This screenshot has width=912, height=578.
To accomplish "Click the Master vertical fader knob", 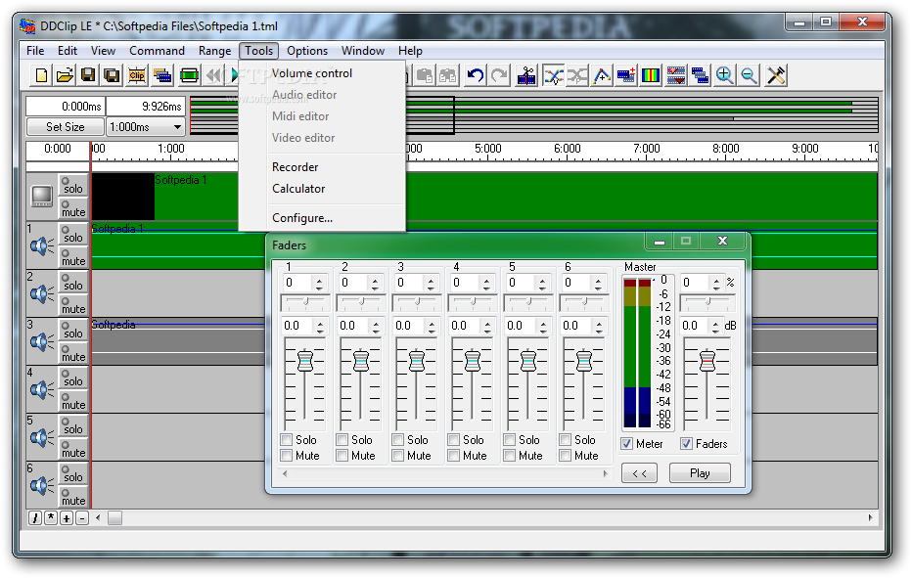I will [x=707, y=361].
